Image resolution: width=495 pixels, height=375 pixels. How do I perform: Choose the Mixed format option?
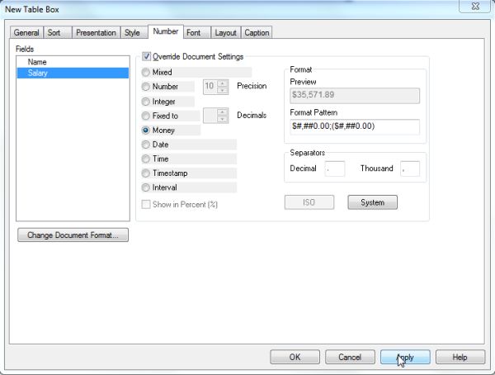pyautogui.click(x=145, y=73)
